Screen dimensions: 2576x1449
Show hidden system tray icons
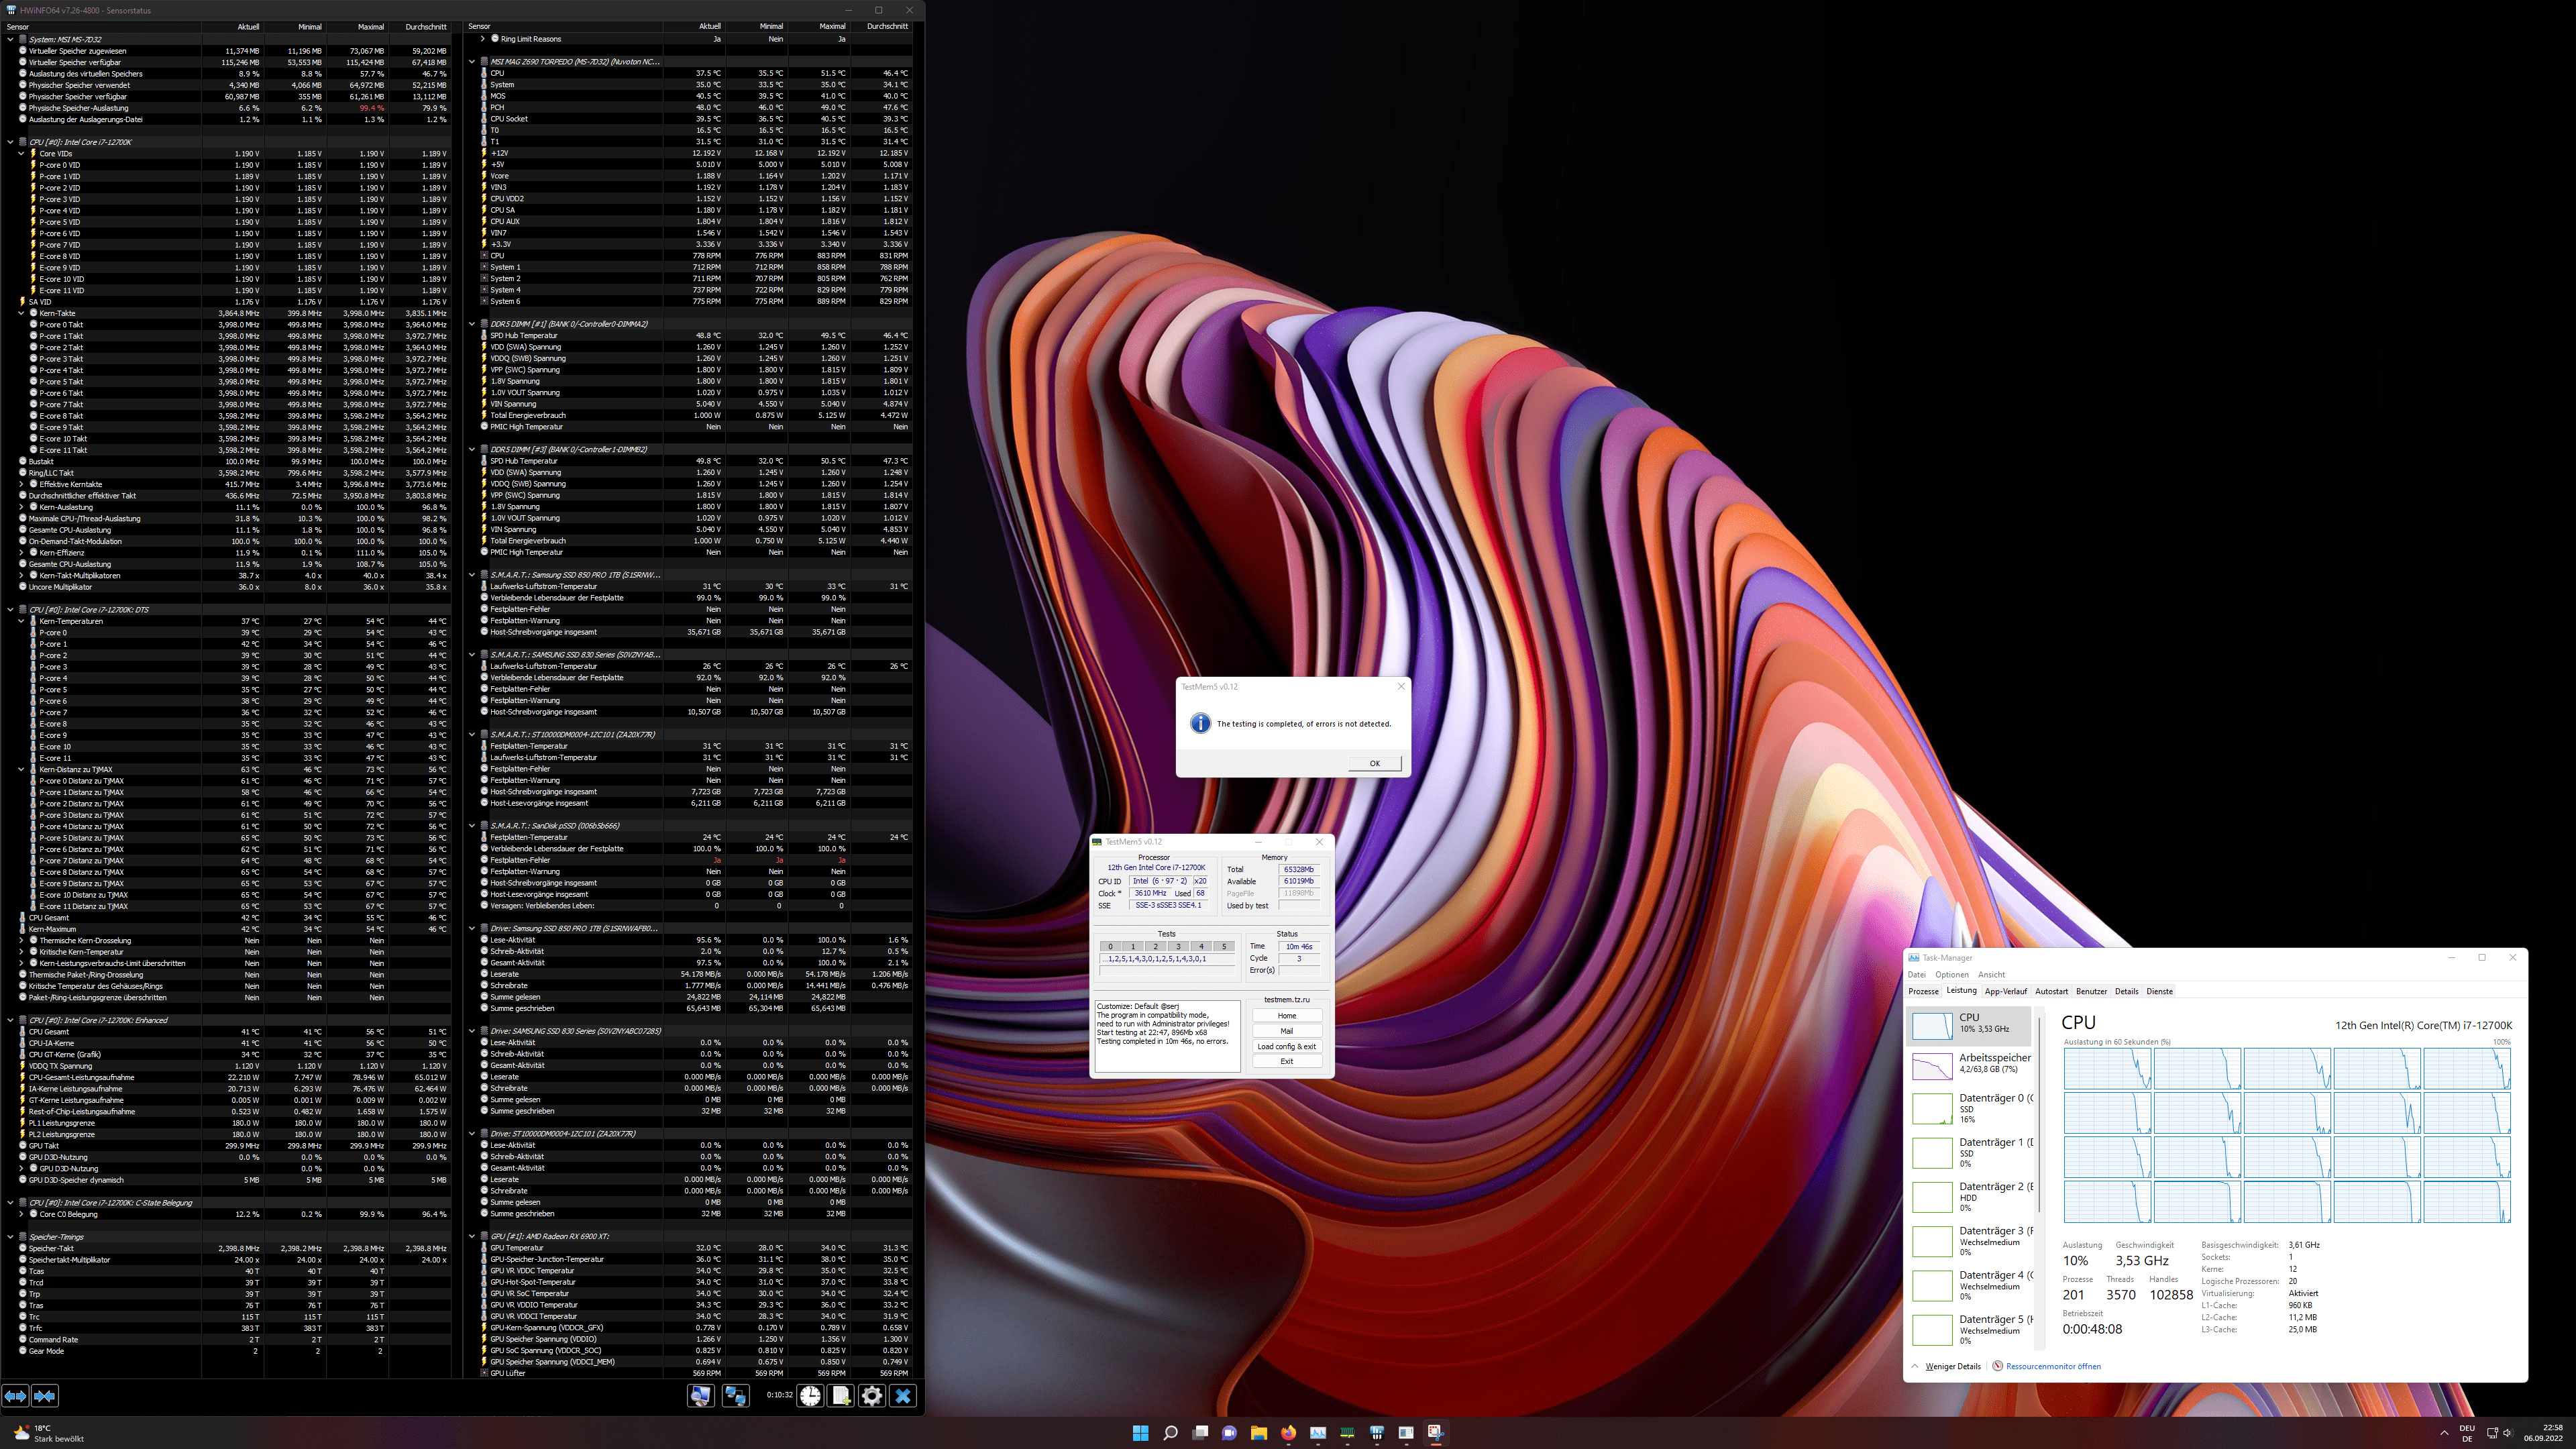pos(2444,1433)
